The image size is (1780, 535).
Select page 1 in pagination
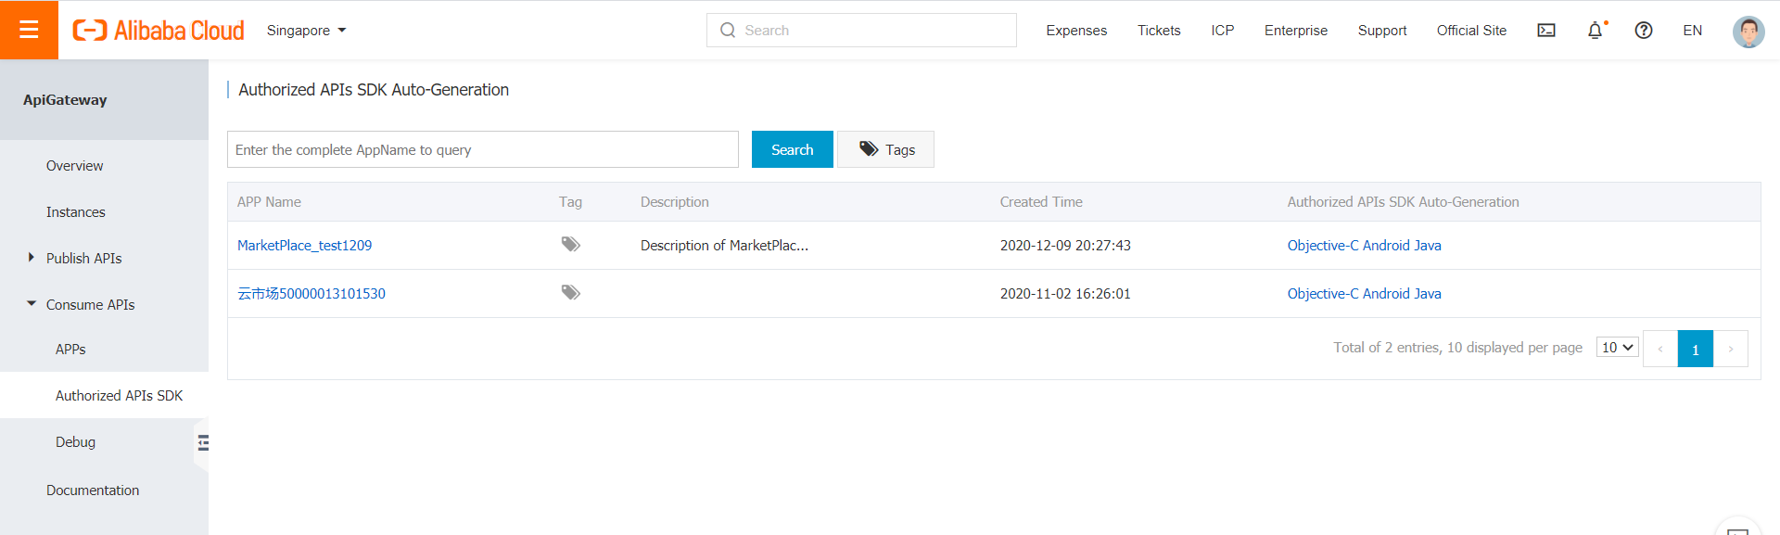1696,349
